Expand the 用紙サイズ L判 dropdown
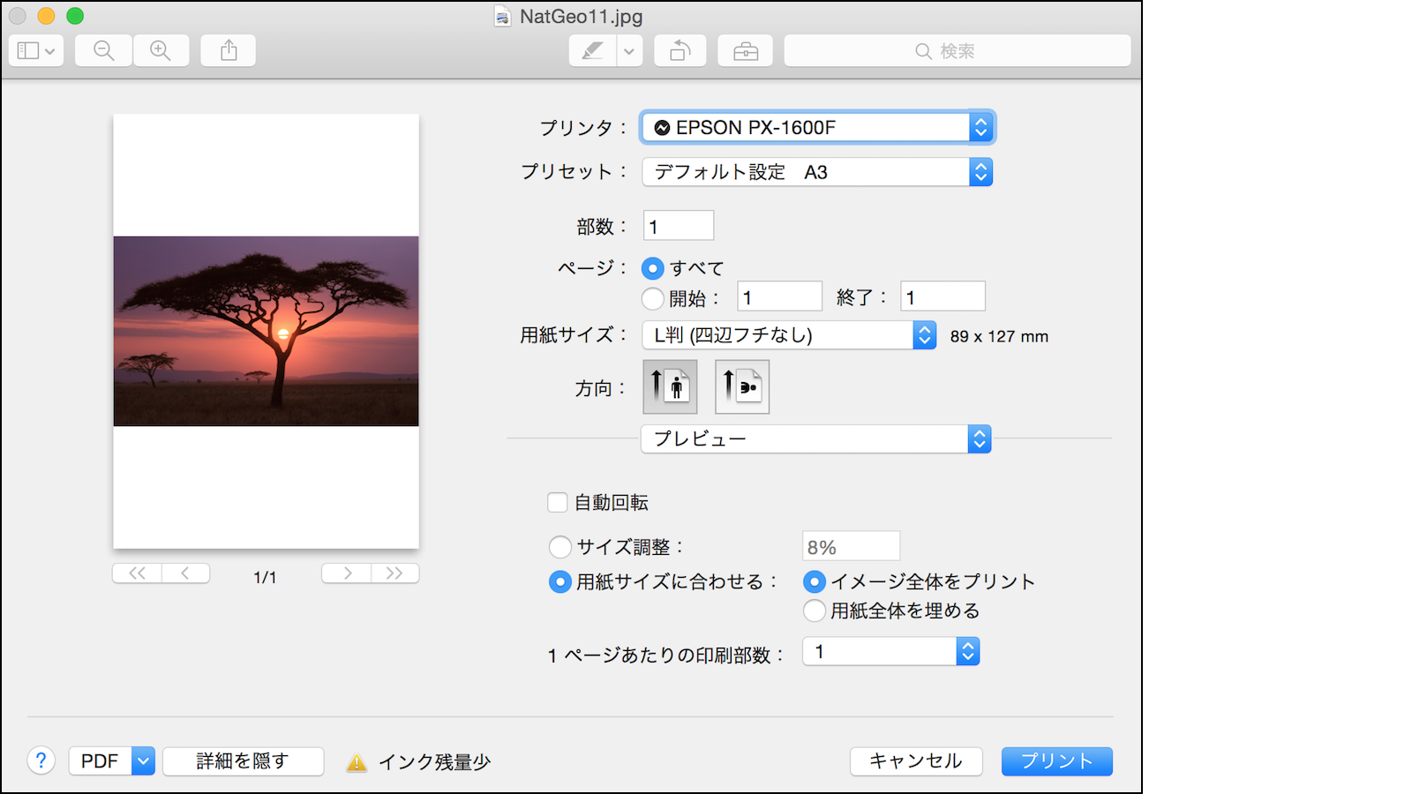The height and width of the screenshot is (794, 1412). click(x=790, y=335)
